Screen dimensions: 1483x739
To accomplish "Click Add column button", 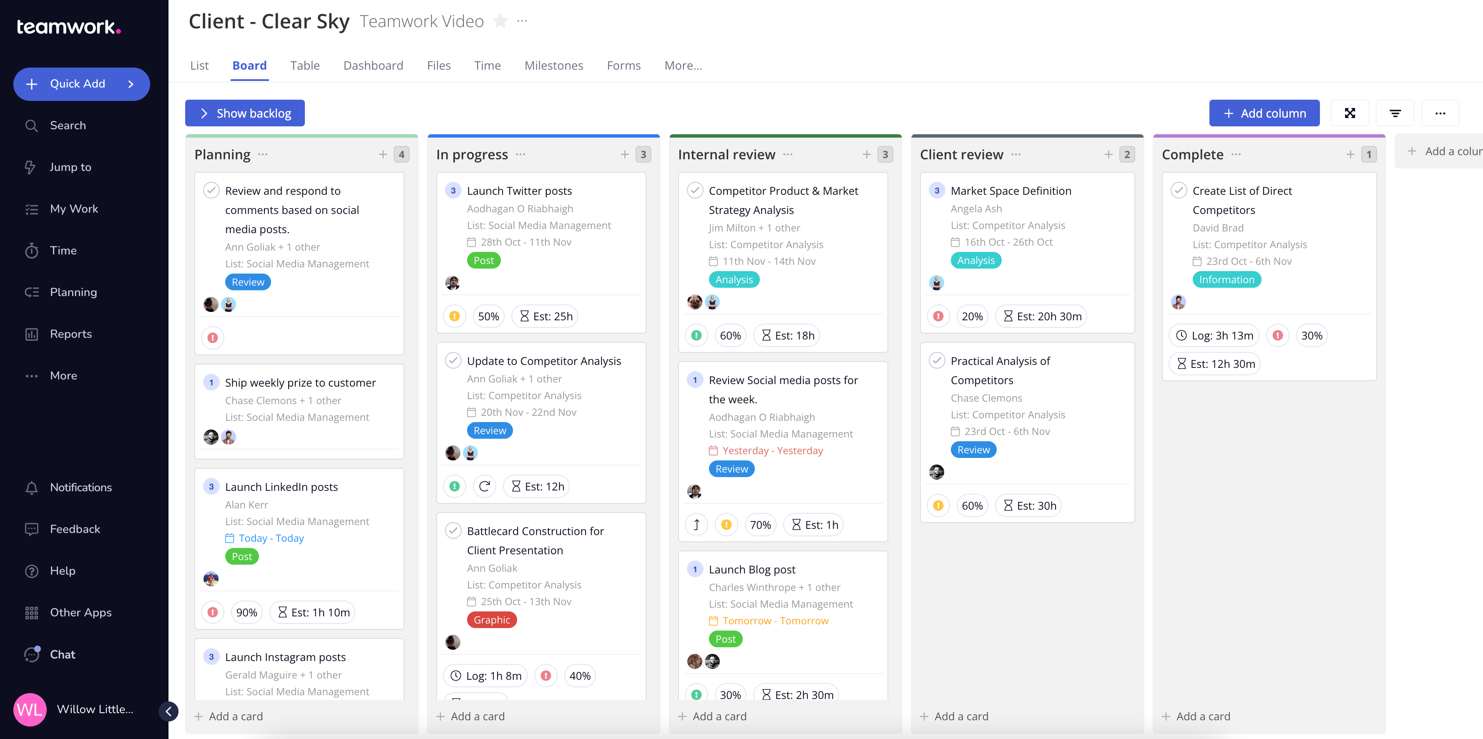I will pos(1264,113).
